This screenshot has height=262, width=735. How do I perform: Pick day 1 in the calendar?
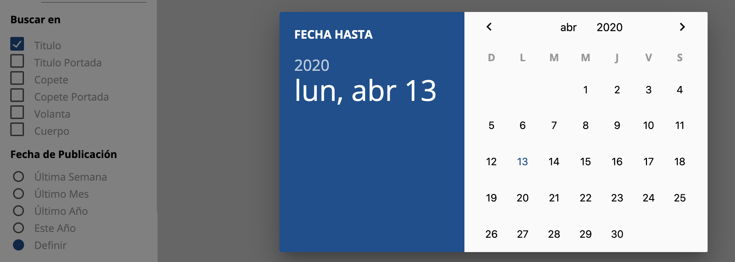(585, 90)
